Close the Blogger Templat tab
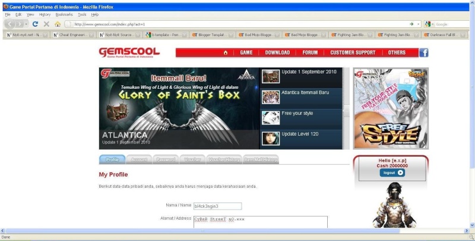 coord(231,35)
